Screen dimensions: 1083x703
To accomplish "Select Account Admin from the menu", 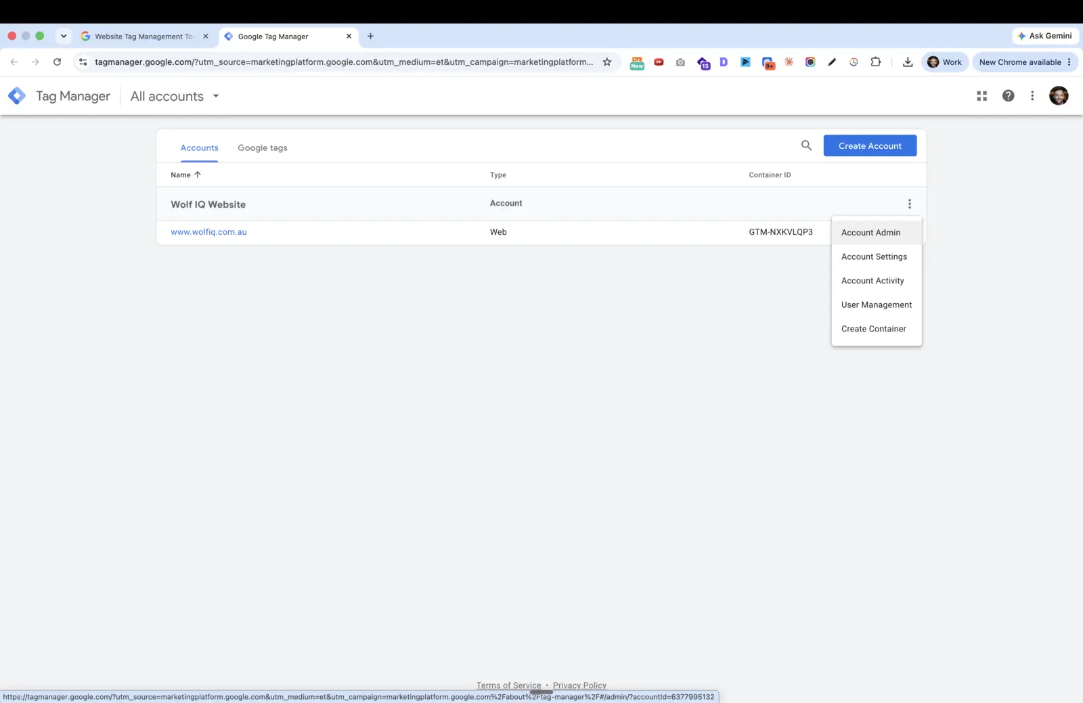I will coord(877,233).
